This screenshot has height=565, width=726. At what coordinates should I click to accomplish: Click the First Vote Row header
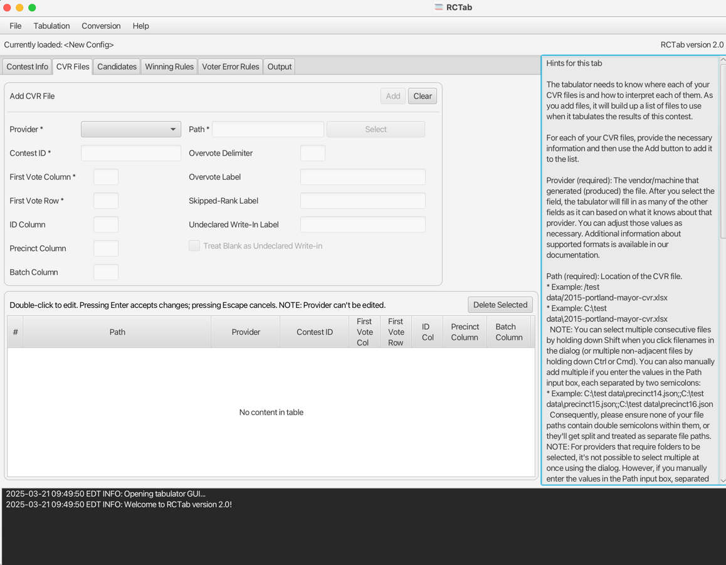click(396, 332)
